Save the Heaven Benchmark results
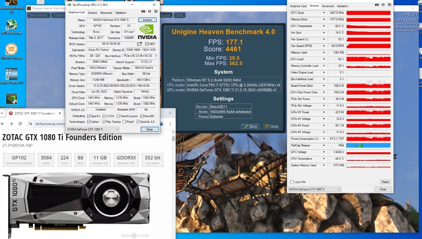 point(251,126)
